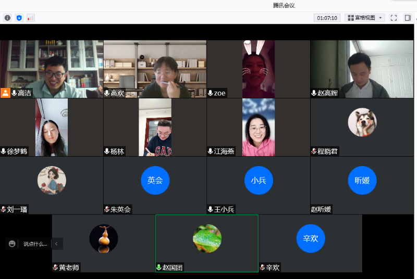Click the 说点什么 chat input field
417x279 pixels.
(x=35, y=244)
